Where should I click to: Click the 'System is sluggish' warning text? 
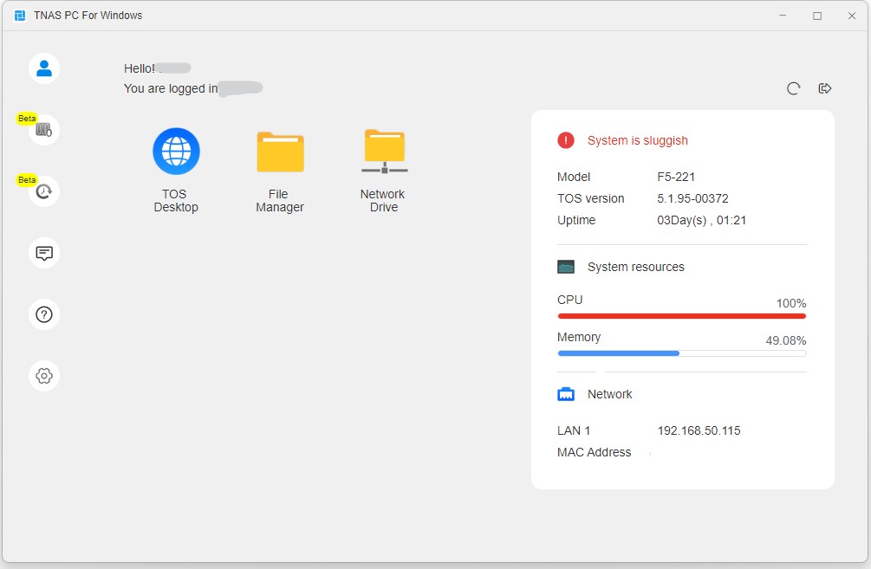(637, 140)
